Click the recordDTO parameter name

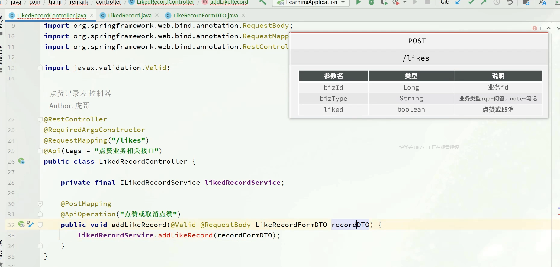(350, 225)
